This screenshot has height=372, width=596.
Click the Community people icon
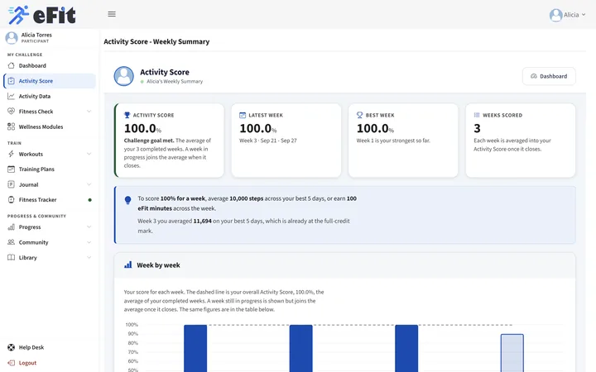coord(11,242)
